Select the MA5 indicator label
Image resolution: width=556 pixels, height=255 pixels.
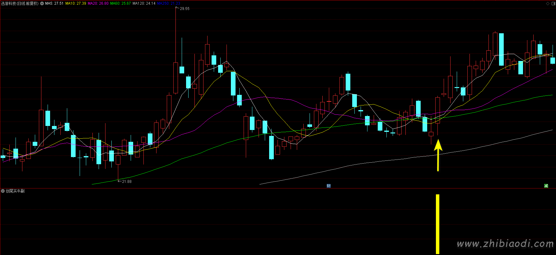click(x=54, y=3)
